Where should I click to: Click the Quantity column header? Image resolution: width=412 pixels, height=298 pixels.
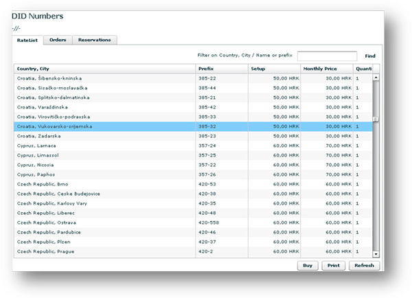point(363,69)
